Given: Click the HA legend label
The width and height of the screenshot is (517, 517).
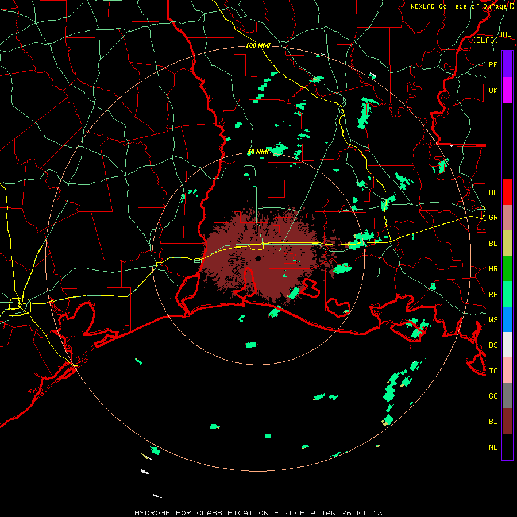Looking at the screenshot, I should coord(493,192).
